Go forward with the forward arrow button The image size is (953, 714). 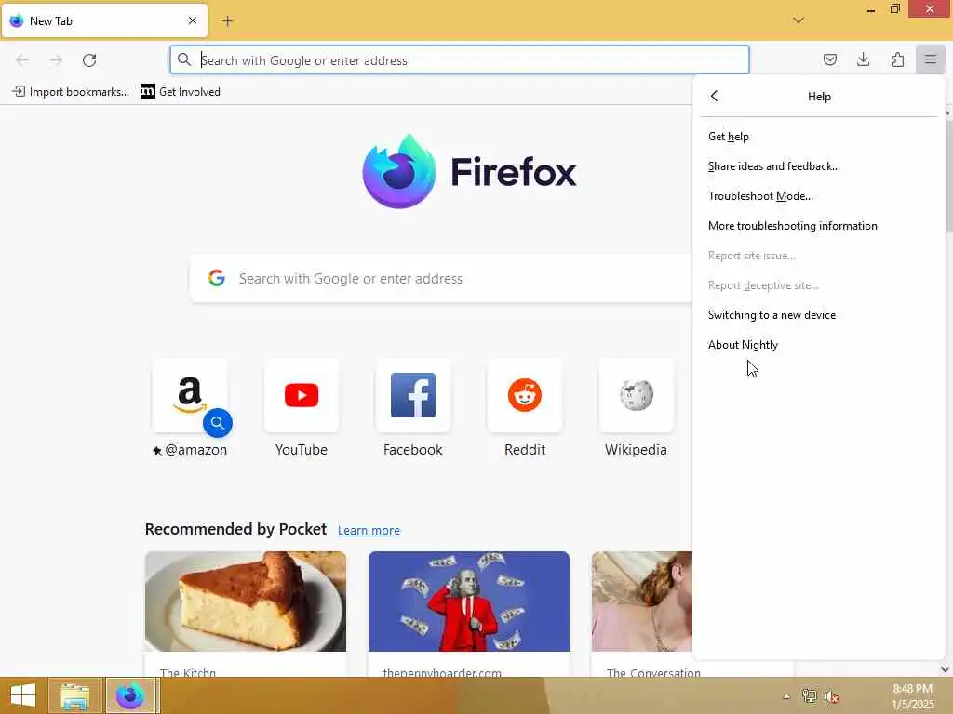click(56, 60)
